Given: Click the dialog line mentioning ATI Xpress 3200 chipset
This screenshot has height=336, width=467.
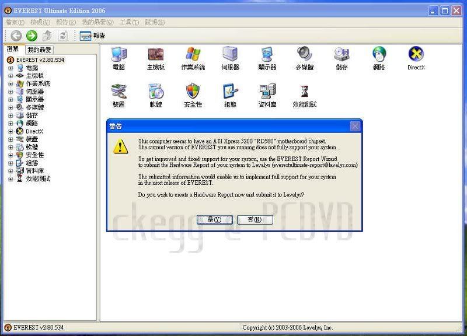Looking at the screenshot, I should pos(232,141).
